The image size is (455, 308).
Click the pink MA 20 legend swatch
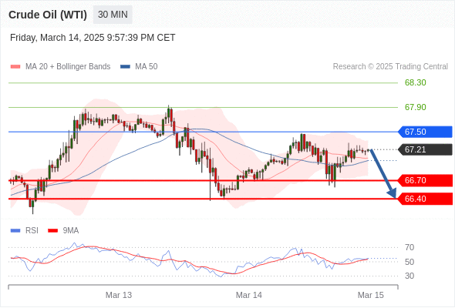pos(15,67)
